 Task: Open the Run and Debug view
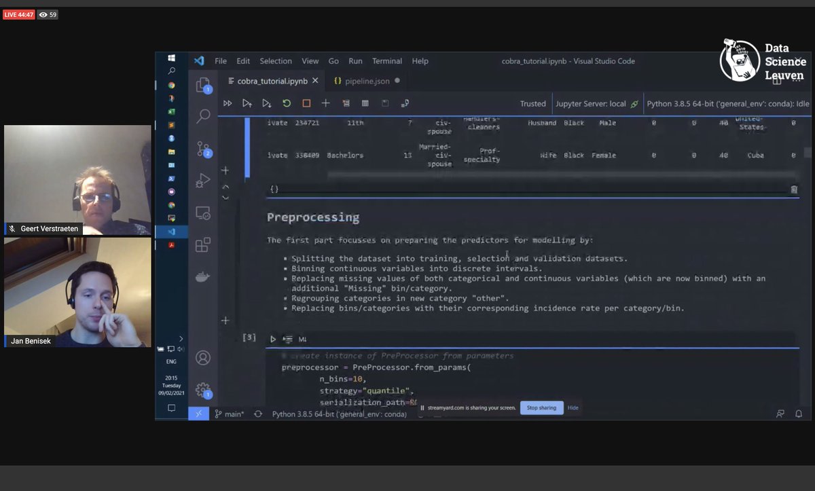[x=203, y=181]
